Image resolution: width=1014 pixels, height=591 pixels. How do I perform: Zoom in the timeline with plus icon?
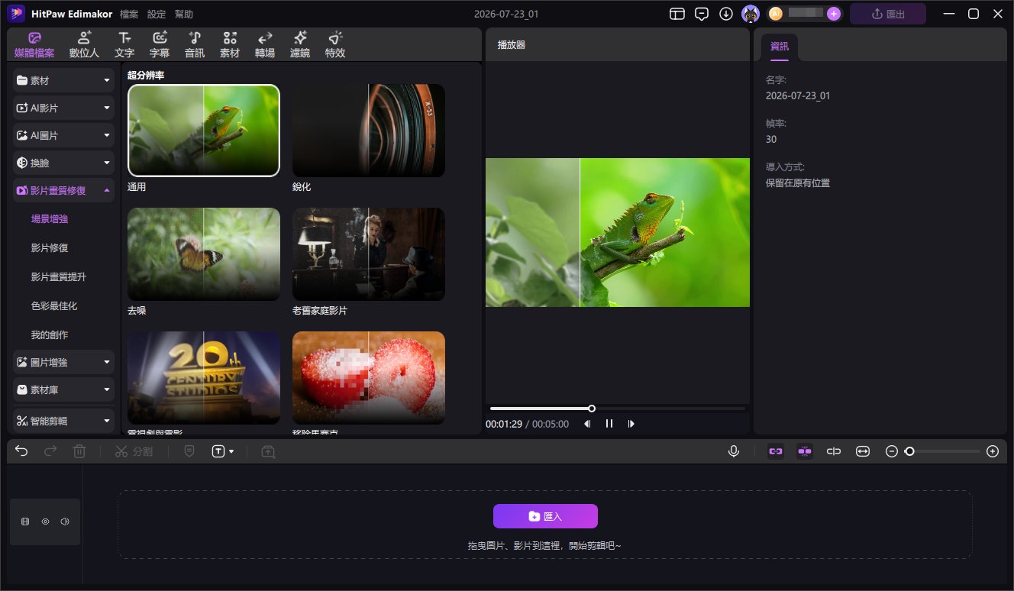pyautogui.click(x=993, y=451)
